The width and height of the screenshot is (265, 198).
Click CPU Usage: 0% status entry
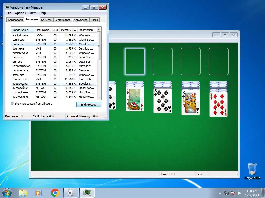(x=43, y=116)
